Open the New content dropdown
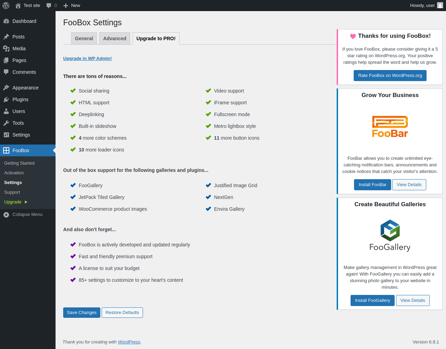Viewport: 446px width, 349px height. click(x=72, y=6)
